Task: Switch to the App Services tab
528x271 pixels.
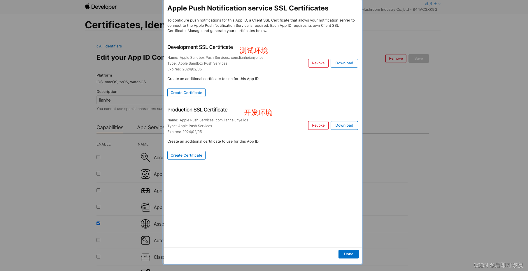Action: coord(150,127)
